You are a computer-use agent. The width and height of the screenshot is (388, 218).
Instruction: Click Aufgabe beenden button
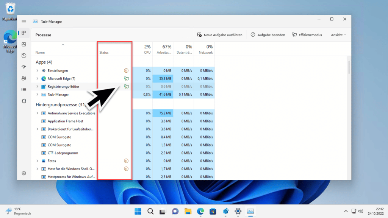click(x=268, y=35)
